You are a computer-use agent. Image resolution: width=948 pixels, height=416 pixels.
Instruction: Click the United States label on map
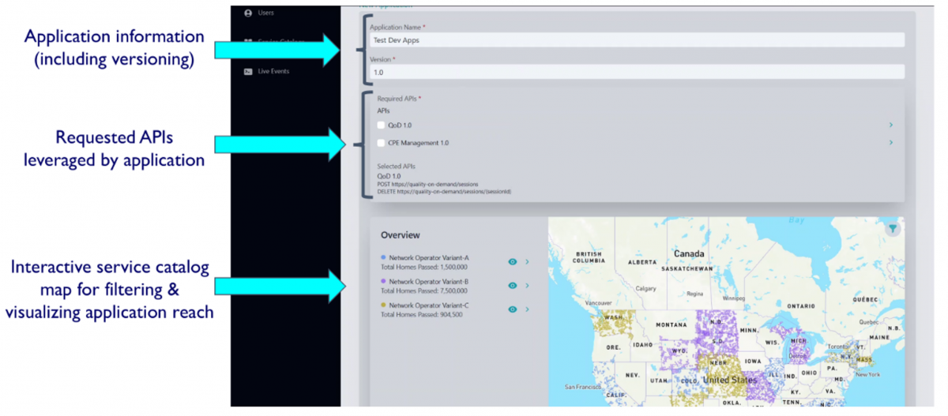coord(730,380)
